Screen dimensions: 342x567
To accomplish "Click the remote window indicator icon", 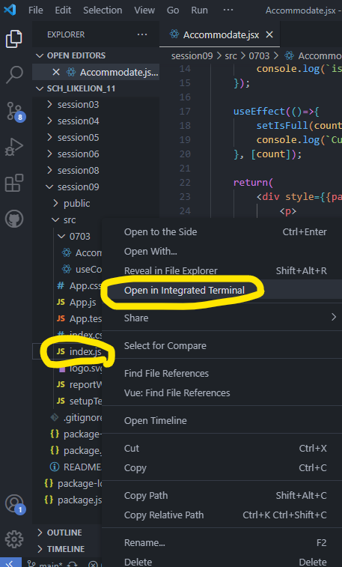I will click(10, 563).
